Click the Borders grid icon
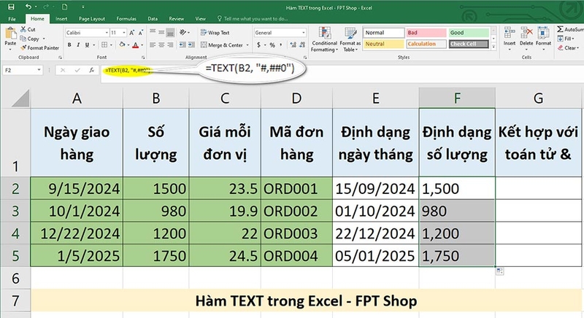This screenshot has height=318, width=584. pos(104,45)
